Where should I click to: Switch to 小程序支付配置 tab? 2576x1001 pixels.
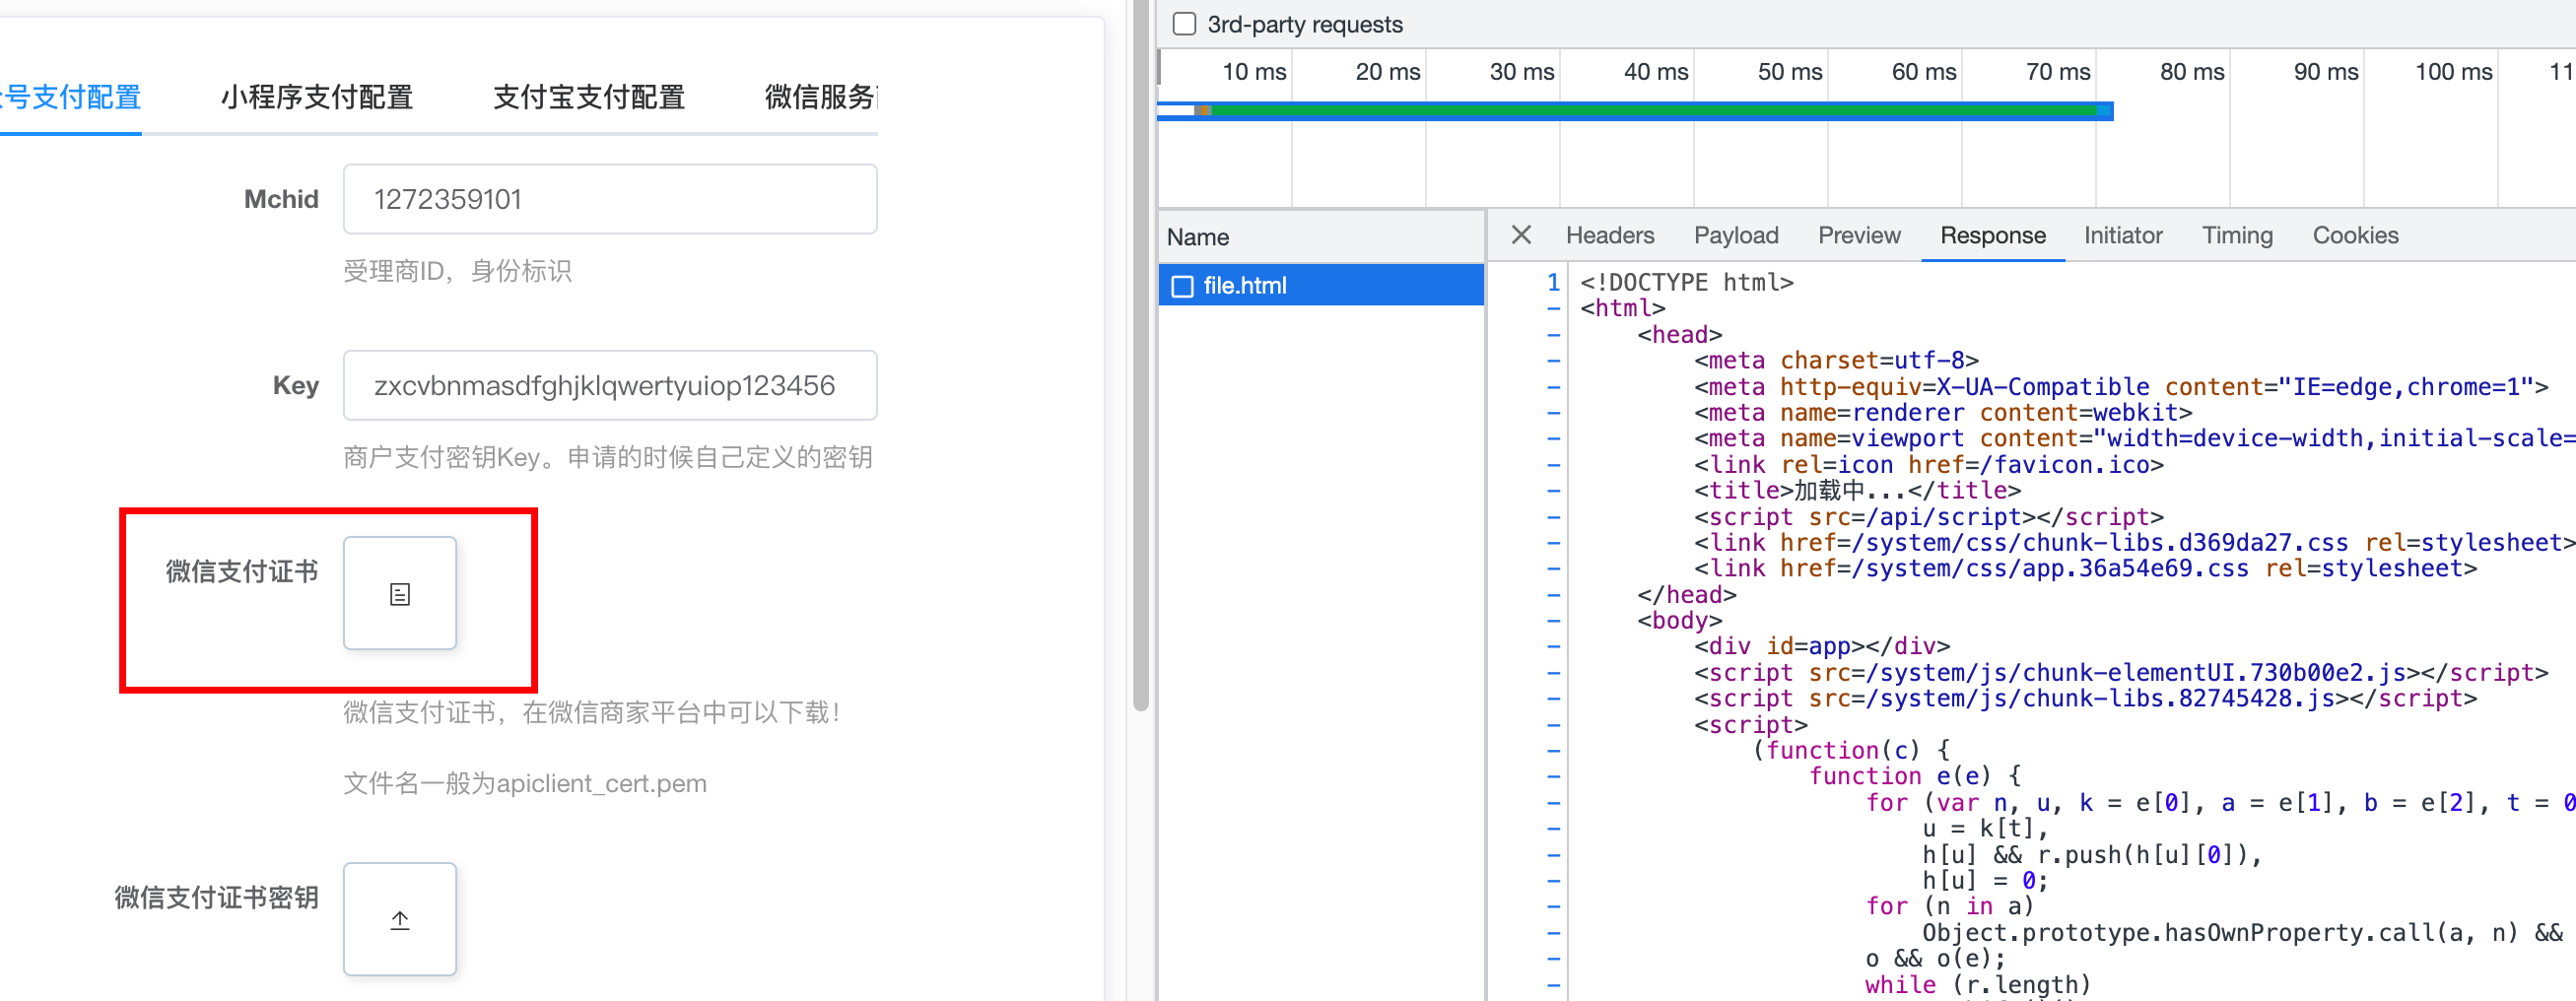click(317, 97)
